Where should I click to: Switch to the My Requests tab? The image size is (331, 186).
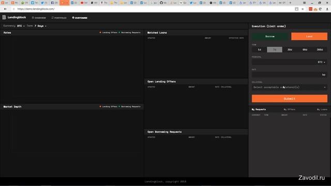coord(259,110)
